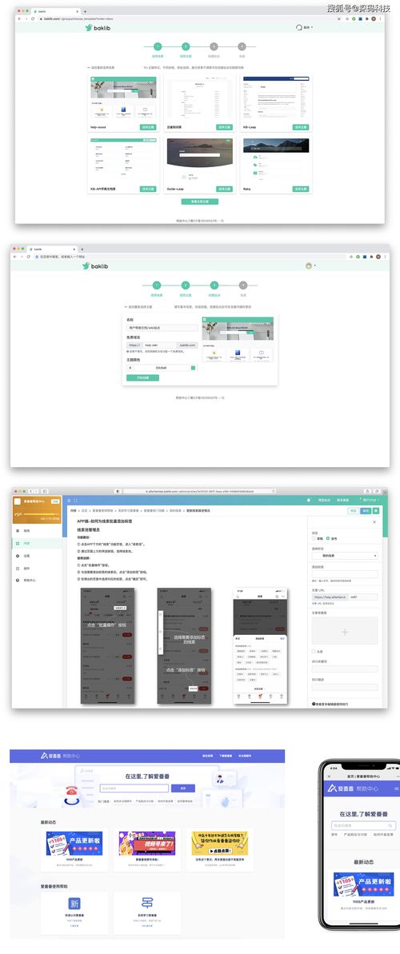Click the hamburger menu icon in editor header
400x954 pixels.
[x=69, y=500]
